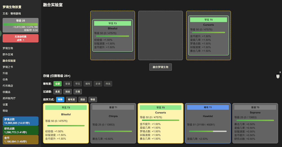Click the 融合梦境生物 fuse button

[160, 67]
